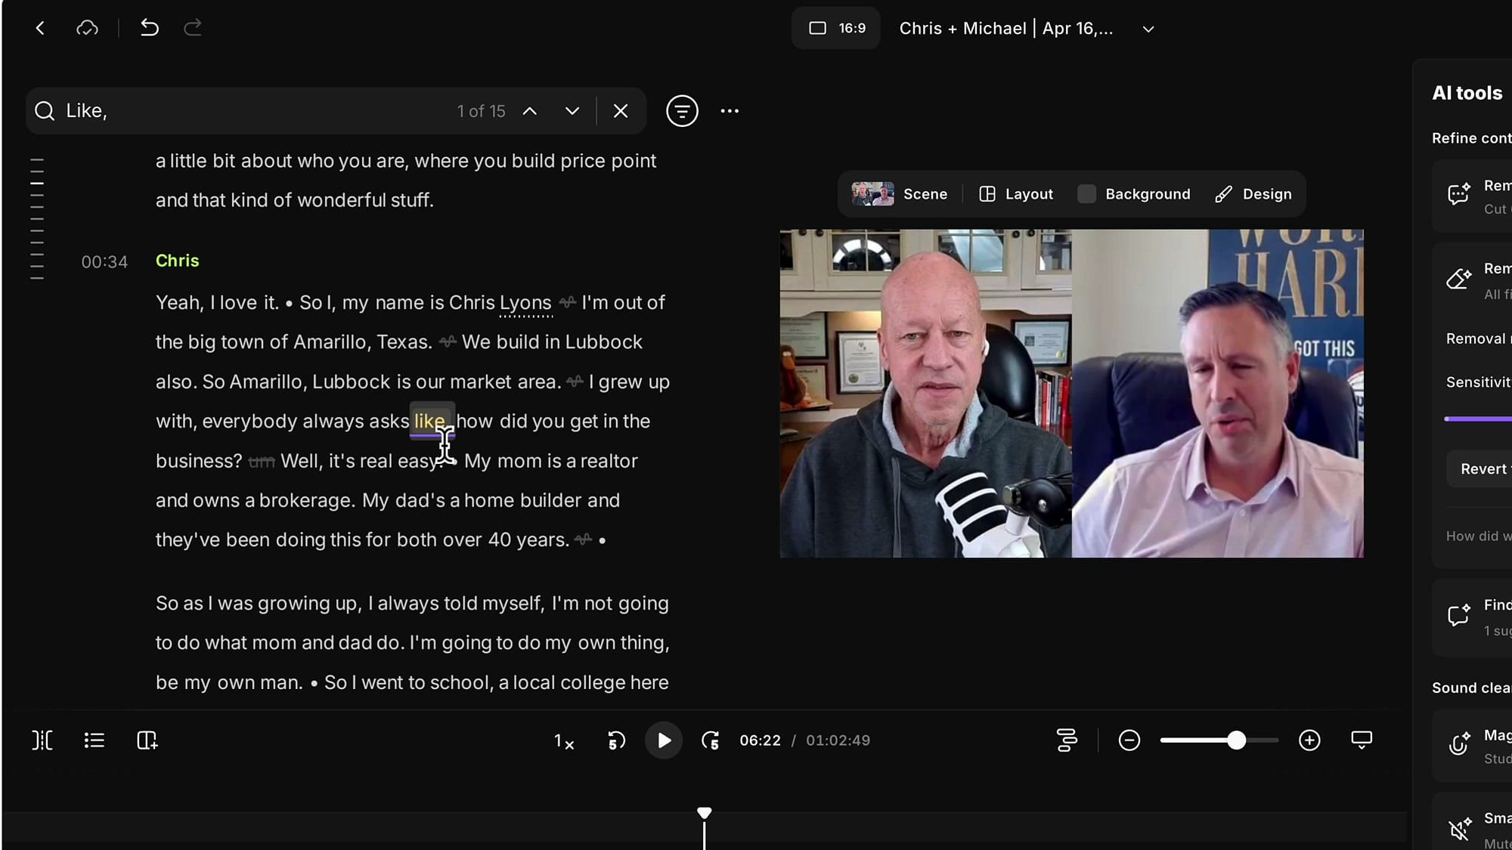
Task: Open the Layout tab
Action: (1015, 194)
